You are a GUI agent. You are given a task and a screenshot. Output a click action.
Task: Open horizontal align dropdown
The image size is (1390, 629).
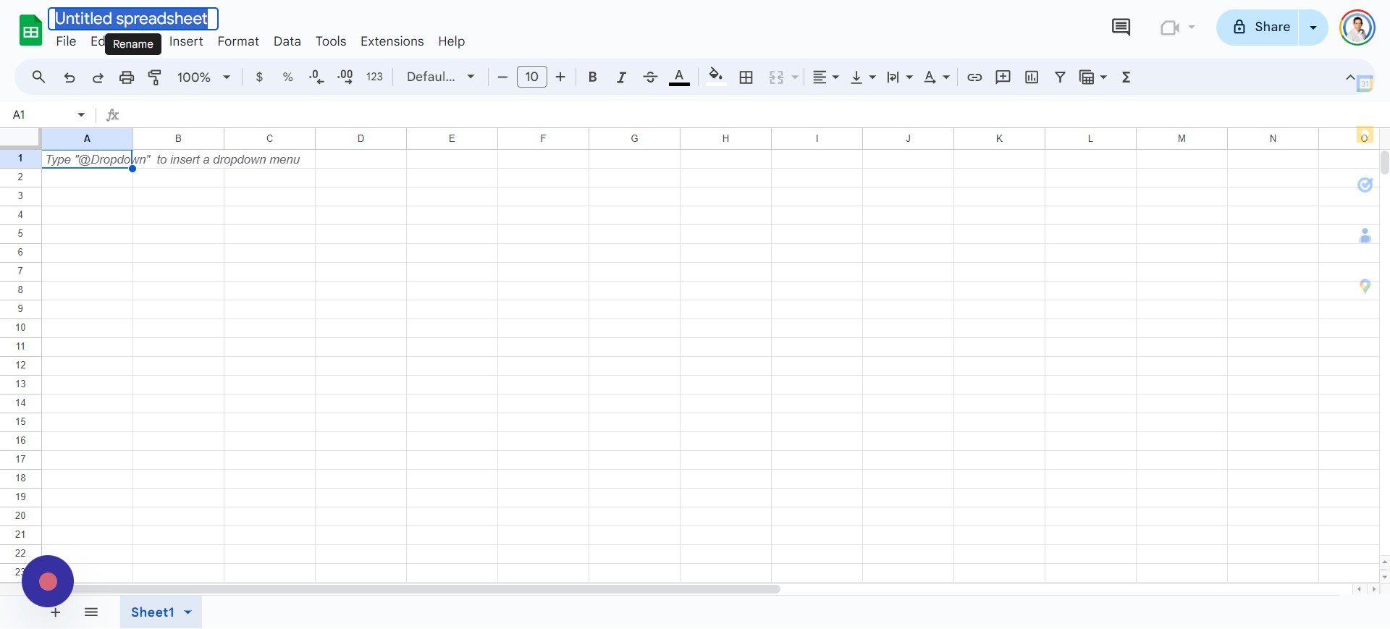pyautogui.click(x=825, y=77)
